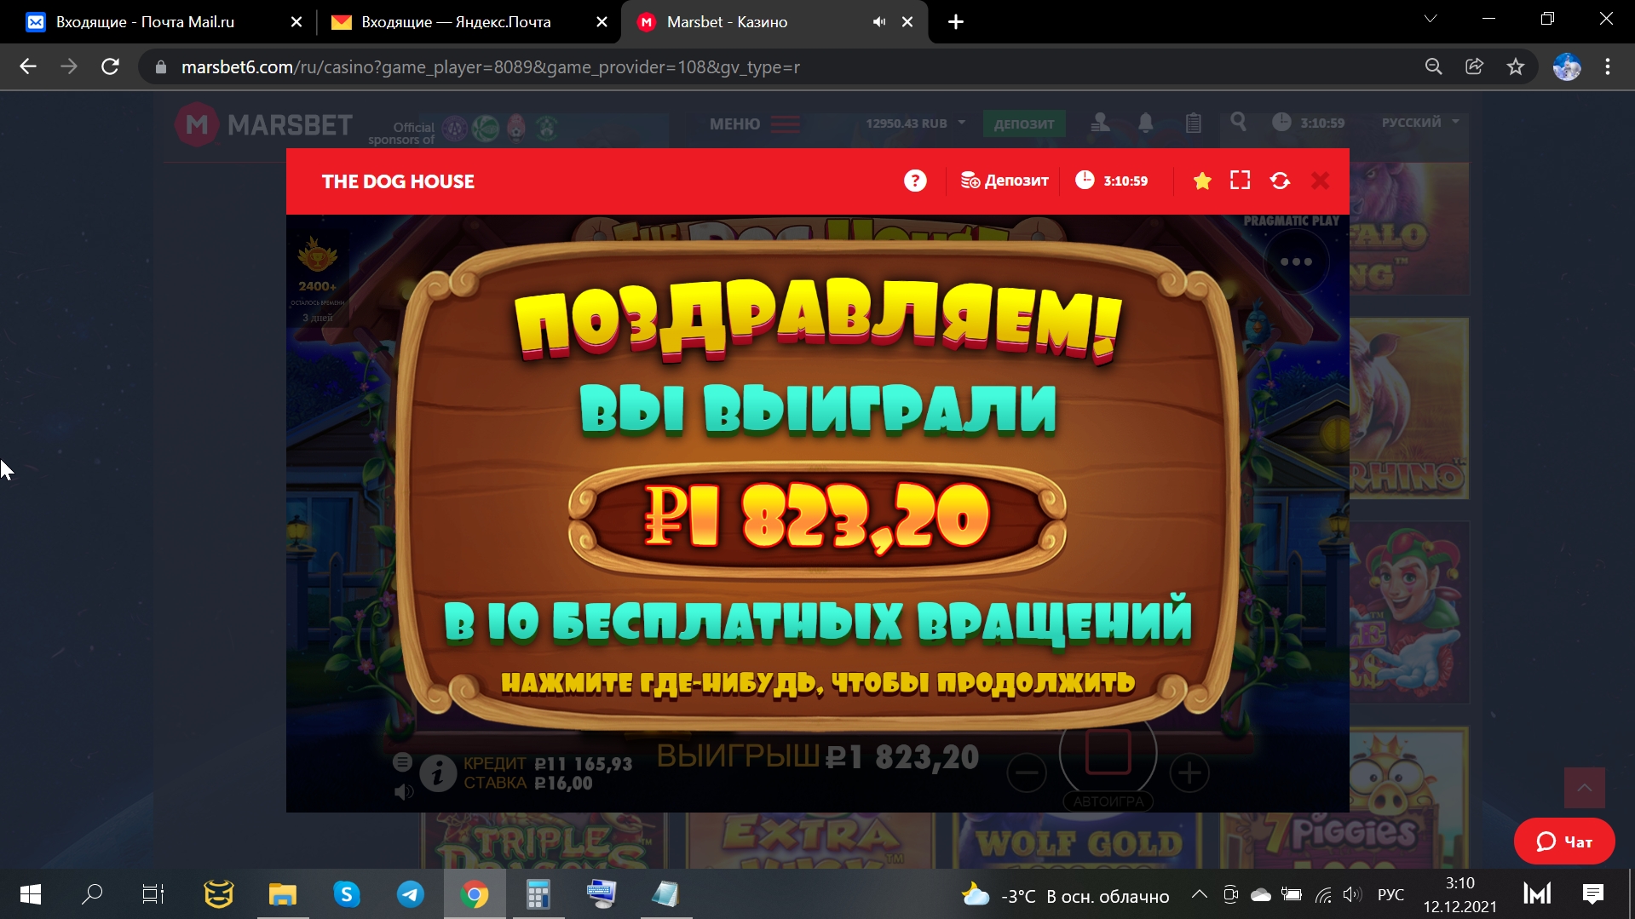The width and height of the screenshot is (1635, 919).
Task: Open Skype from taskbar
Action: click(x=347, y=894)
